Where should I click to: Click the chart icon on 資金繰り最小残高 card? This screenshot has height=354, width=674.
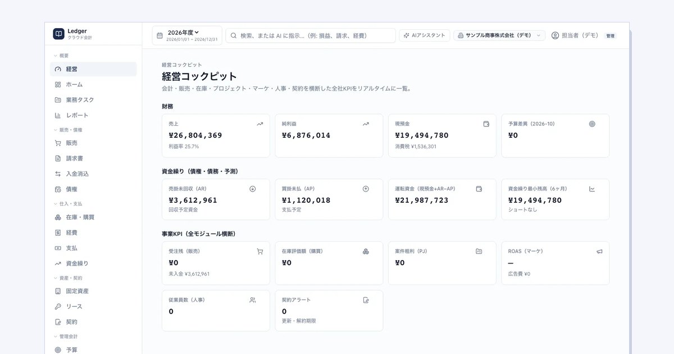(592, 189)
